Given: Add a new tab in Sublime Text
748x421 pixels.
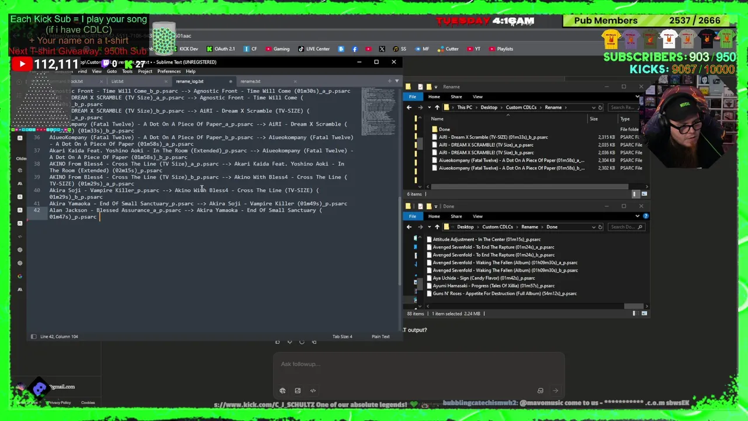Looking at the screenshot, I should (390, 81).
